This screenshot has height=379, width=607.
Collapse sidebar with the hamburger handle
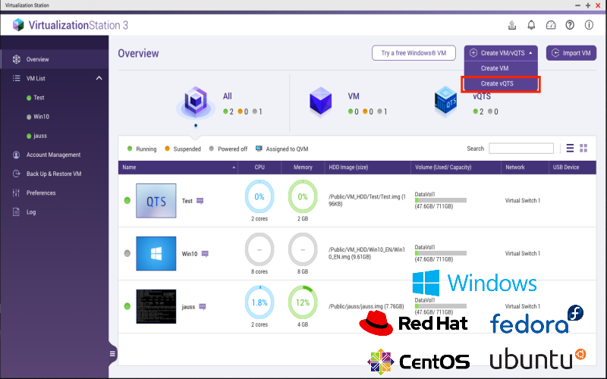click(112, 354)
